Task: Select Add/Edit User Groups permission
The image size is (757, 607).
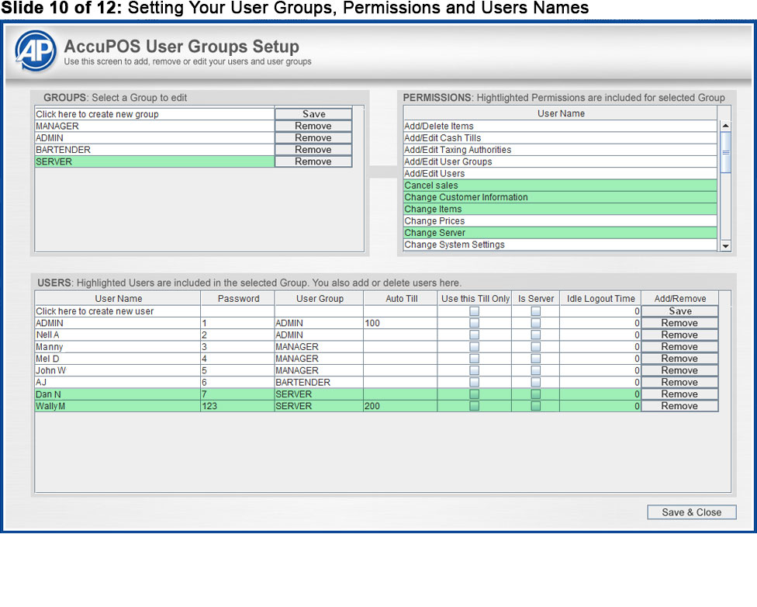Action: [x=560, y=161]
